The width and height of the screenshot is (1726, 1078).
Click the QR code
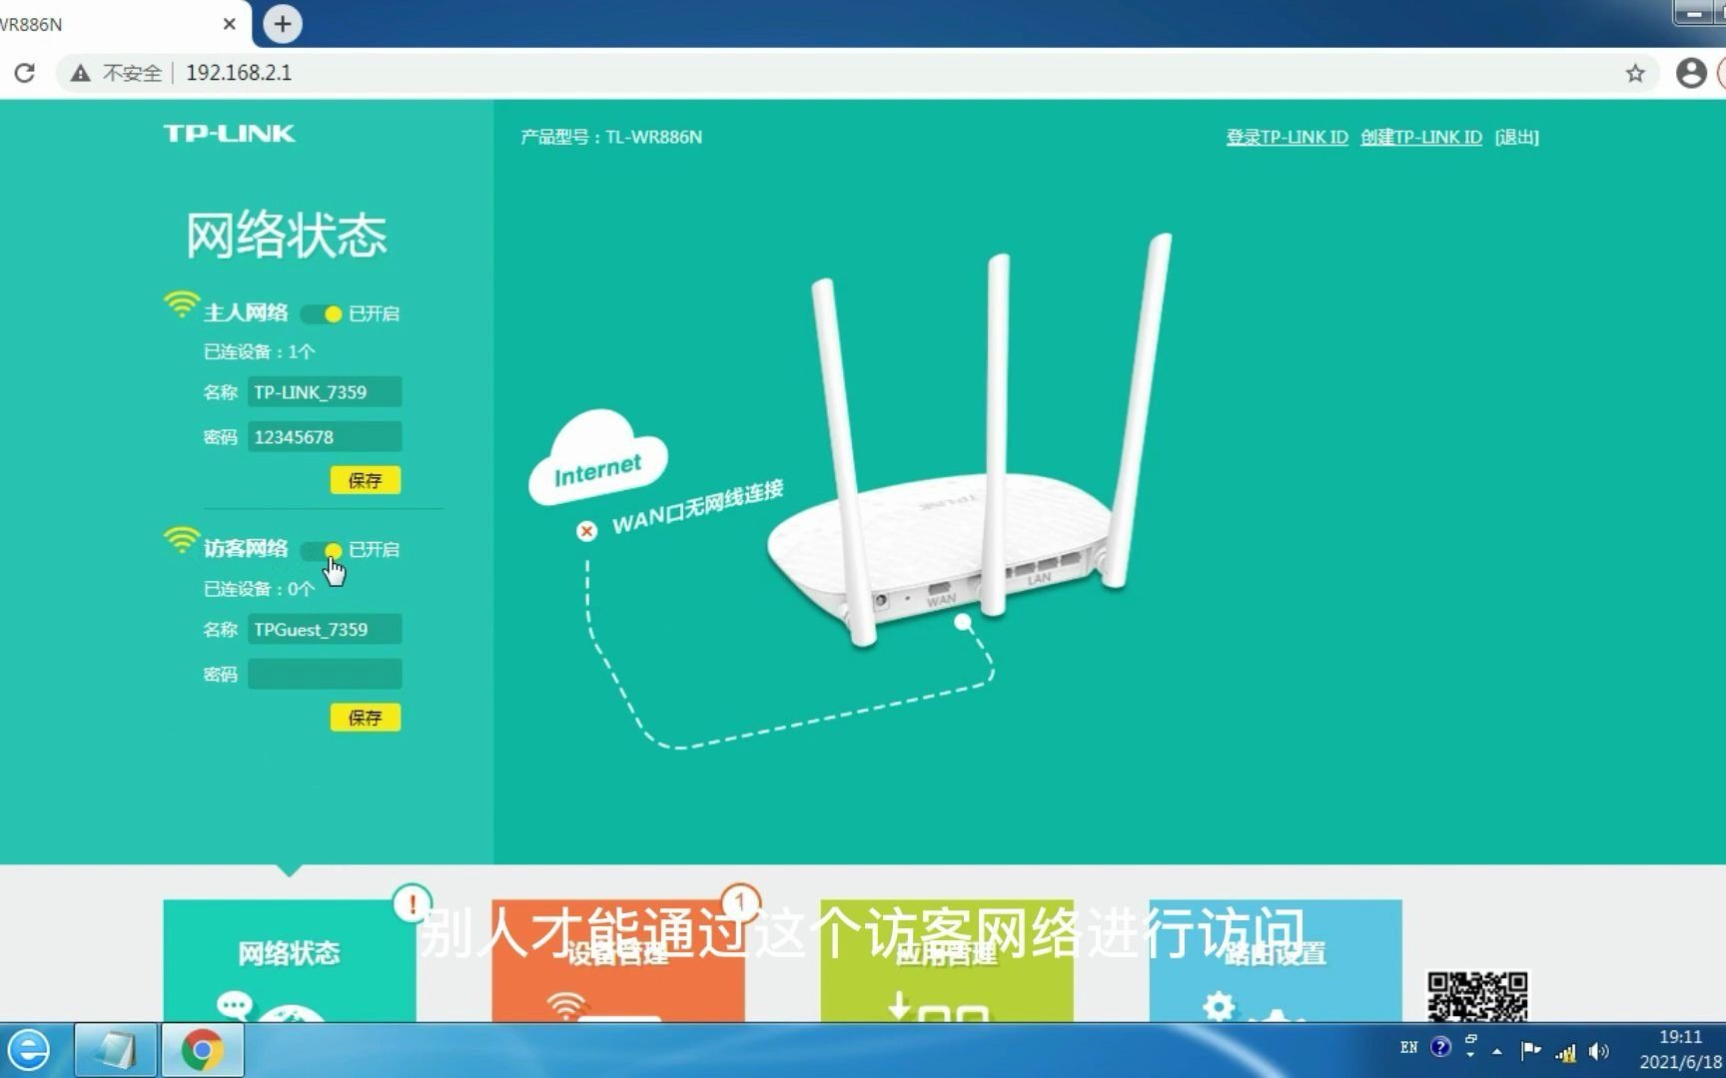1477,996
